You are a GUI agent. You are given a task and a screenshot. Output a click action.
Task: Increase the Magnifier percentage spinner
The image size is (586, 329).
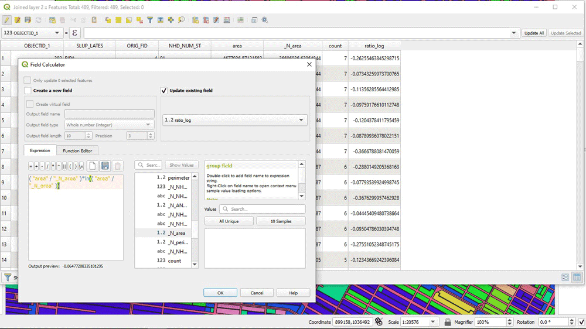tap(509, 320)
